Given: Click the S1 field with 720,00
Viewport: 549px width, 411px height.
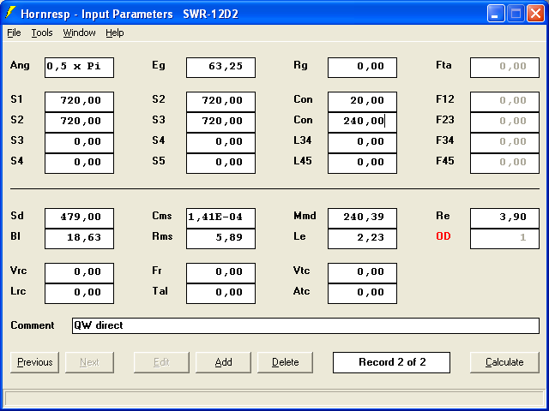Looking at the screenshot, I should [79, 102].
